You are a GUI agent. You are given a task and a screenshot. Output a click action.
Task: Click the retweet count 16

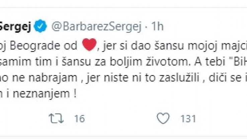pyautogui.click(x=80, y=118)
